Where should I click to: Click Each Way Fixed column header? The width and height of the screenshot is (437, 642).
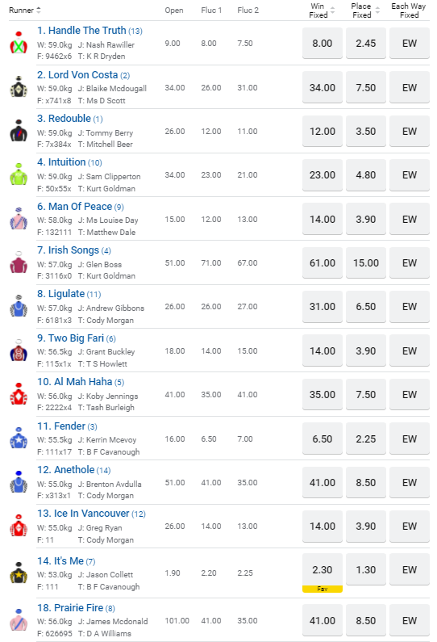[x=409, y=10]
